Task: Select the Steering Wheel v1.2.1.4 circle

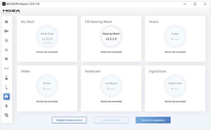Action: (111, 36)
